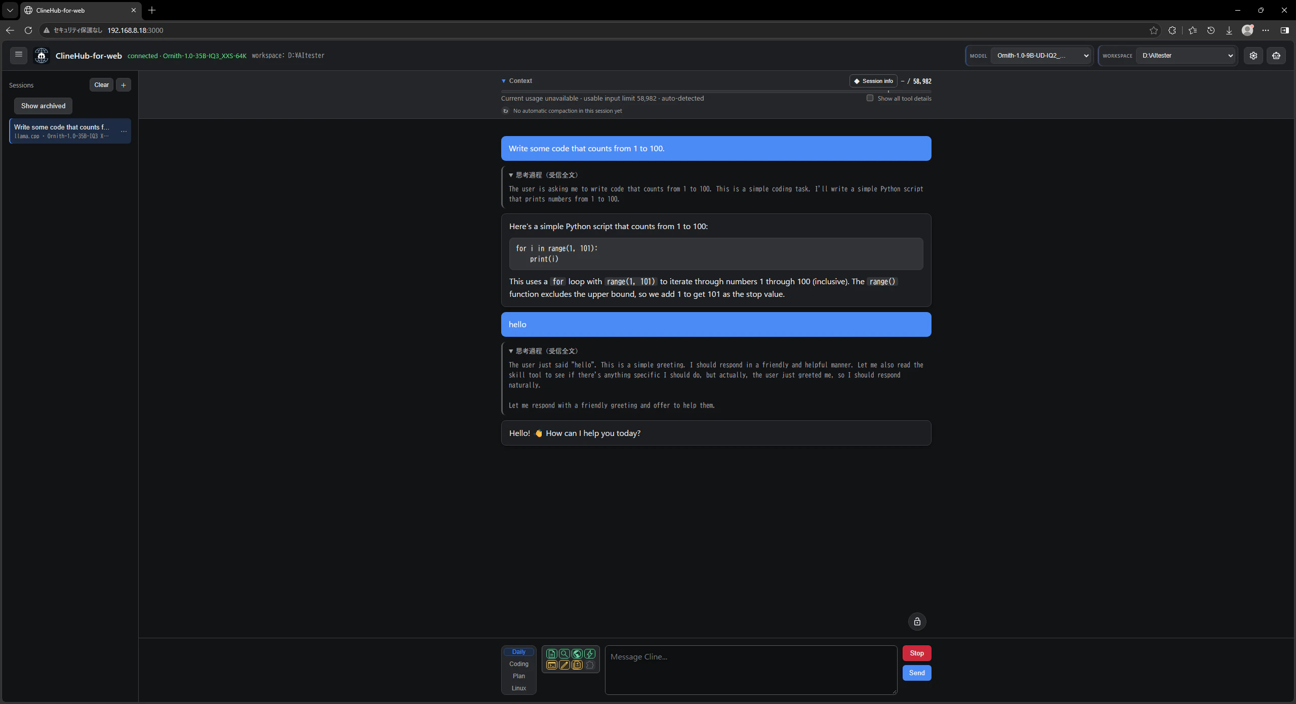Click the robot icon beside settings gear
This screenshot has height=704, width=1296.
click(x=1276, y=56)
